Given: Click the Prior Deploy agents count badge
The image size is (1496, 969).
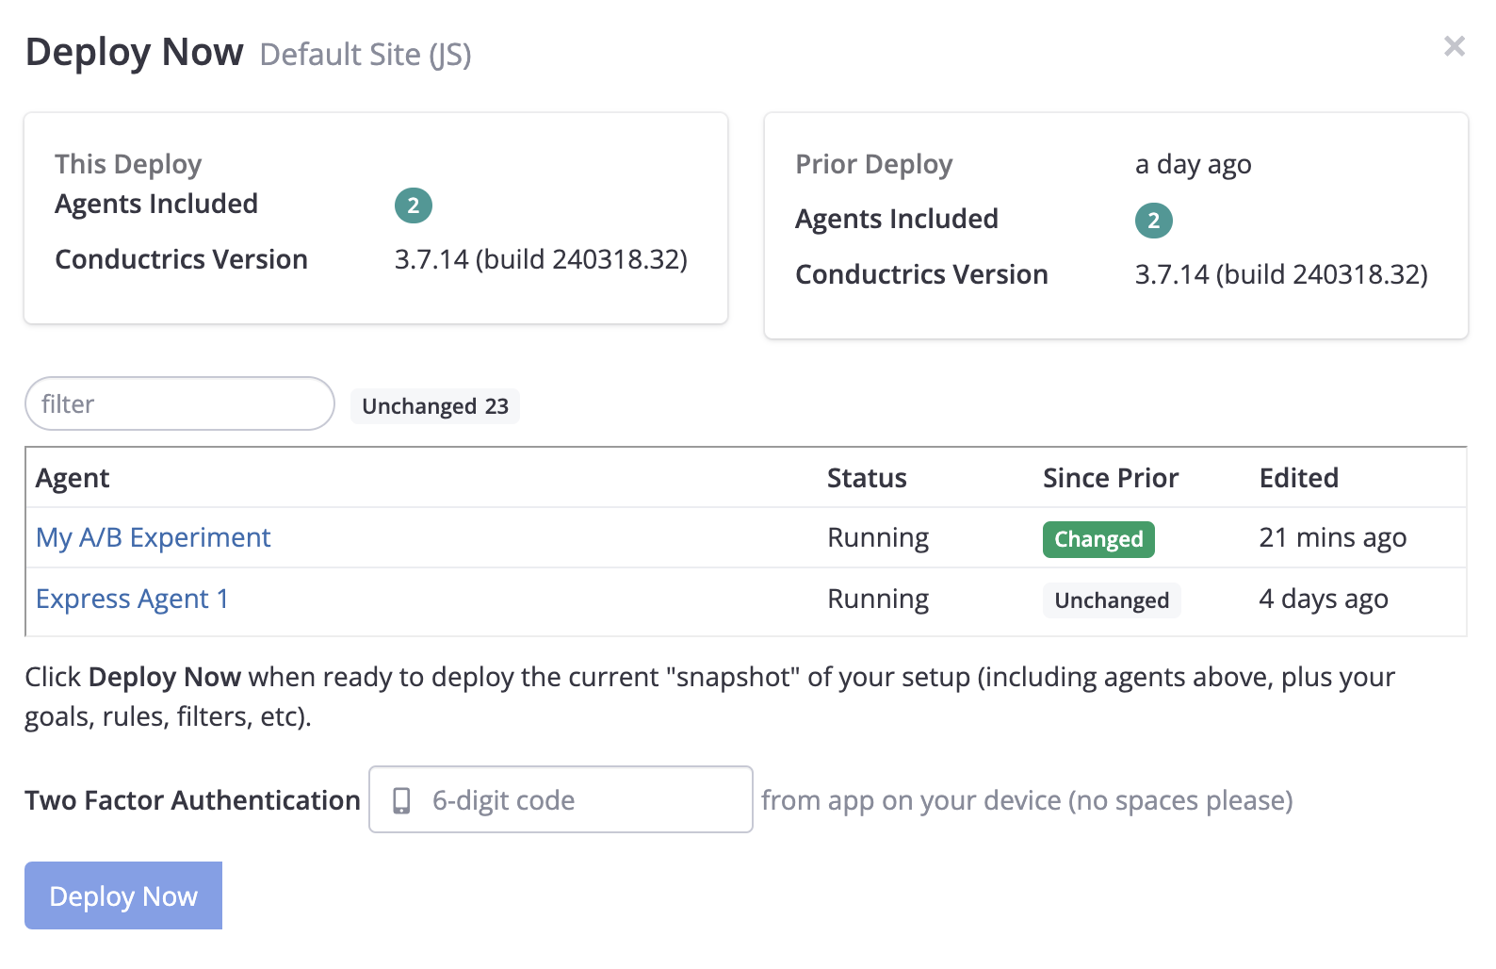Looking at the screenshot, I should pyautogui.click(x=1153, y=221).
